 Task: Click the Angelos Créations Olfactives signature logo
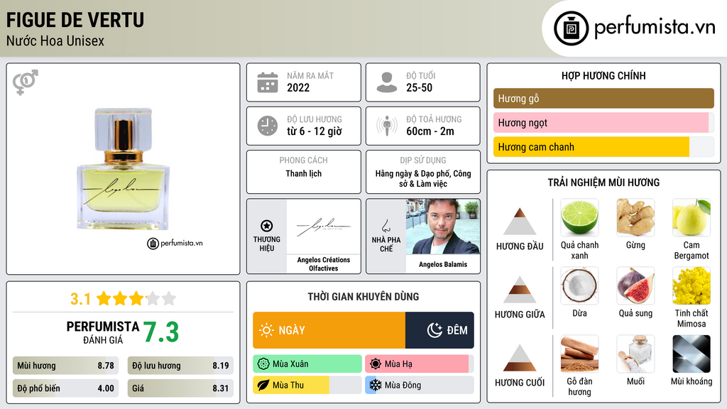pos(324,227)
